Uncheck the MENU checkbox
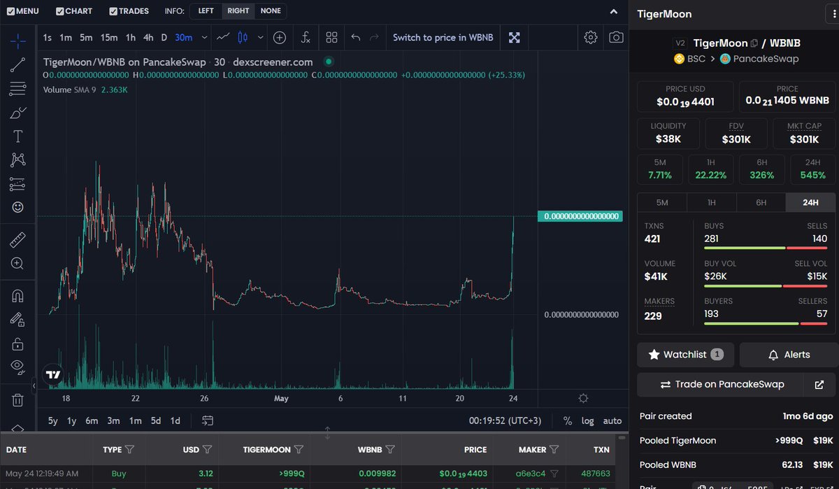Image resolution: width=839 pixels, height=489 pixels. [10, 11]
